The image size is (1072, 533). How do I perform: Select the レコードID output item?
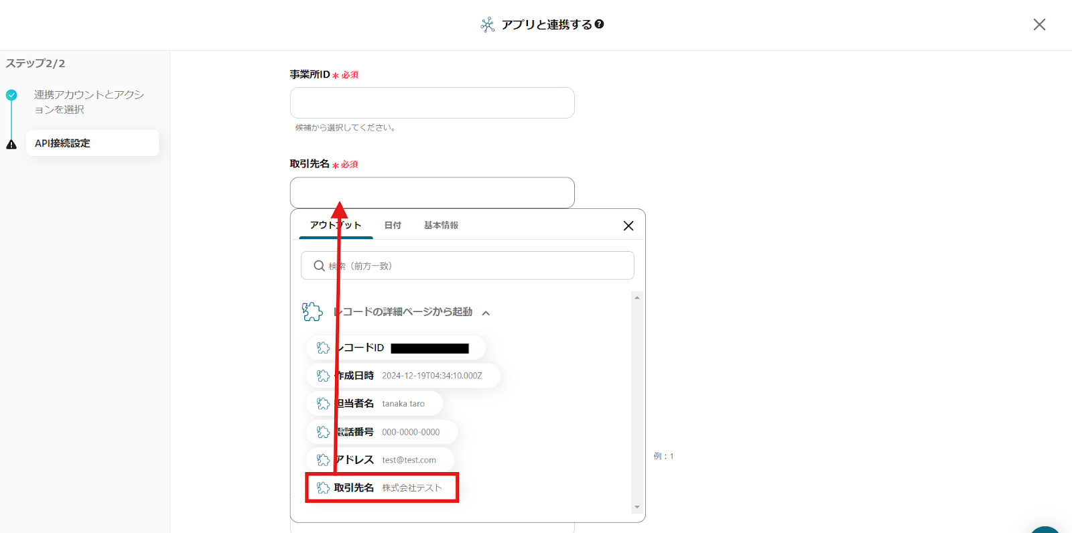(396, 348)
